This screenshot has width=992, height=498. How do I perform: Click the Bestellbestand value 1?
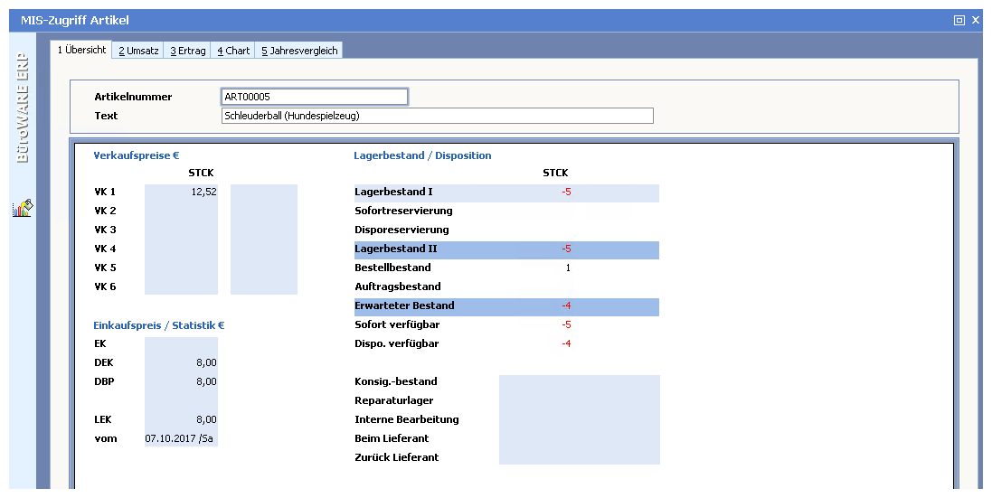click(567, 268)
